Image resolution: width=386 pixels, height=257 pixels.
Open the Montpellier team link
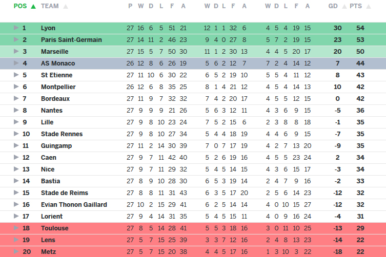[58, 87]
